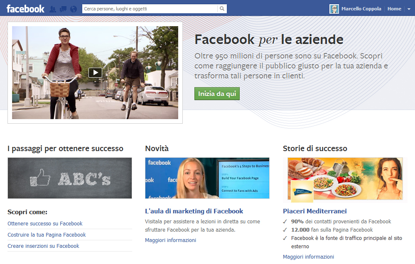Click the 12.000 fan sulla Pagina line
Screen dimensions: 415x264
[x=332, y=230]
